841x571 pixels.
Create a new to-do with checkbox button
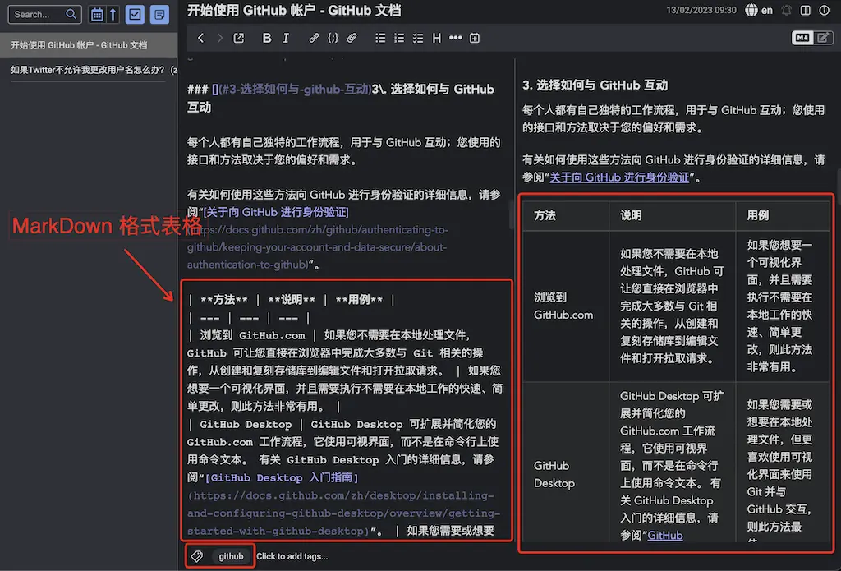click(x=135, y=15)
